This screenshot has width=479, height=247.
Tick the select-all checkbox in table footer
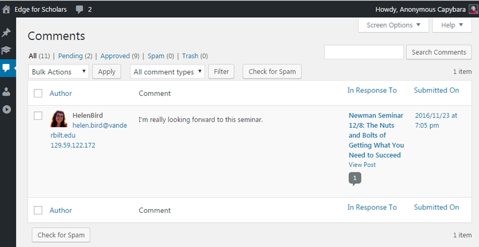tap(38, 210)
